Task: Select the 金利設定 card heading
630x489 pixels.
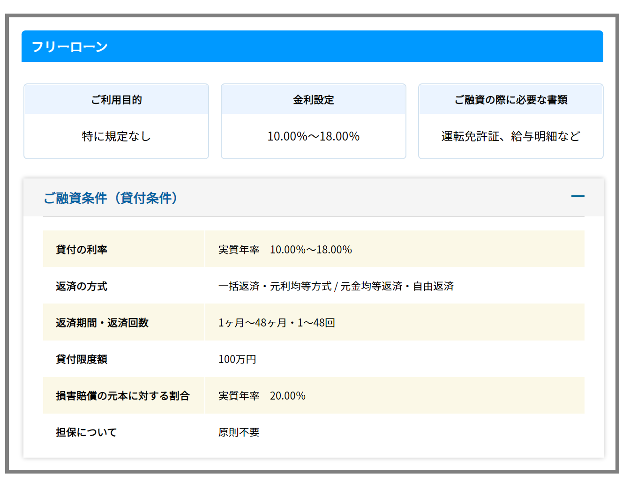Action: [313, 100]
